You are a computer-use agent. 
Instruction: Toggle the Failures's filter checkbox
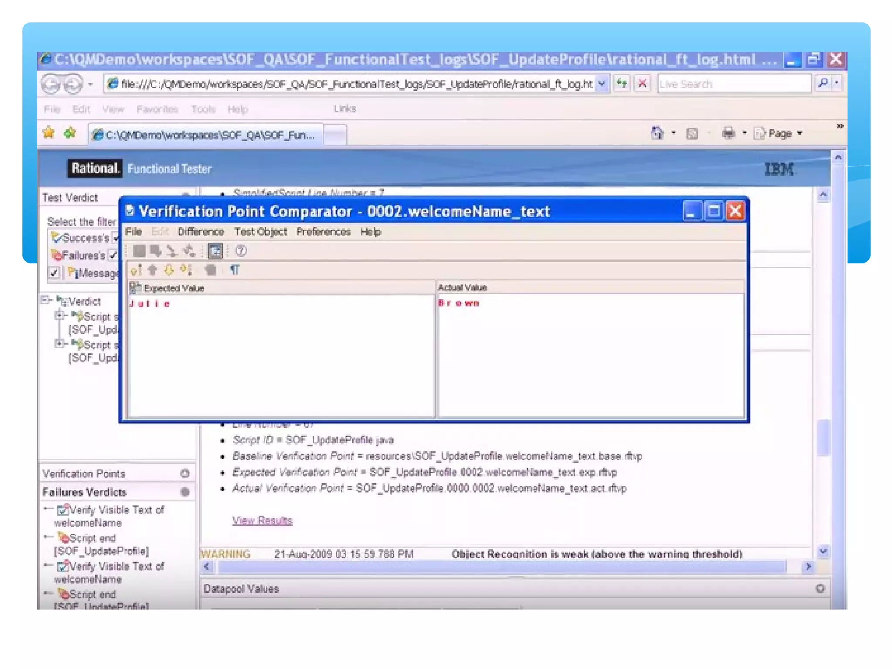[113, 255]
